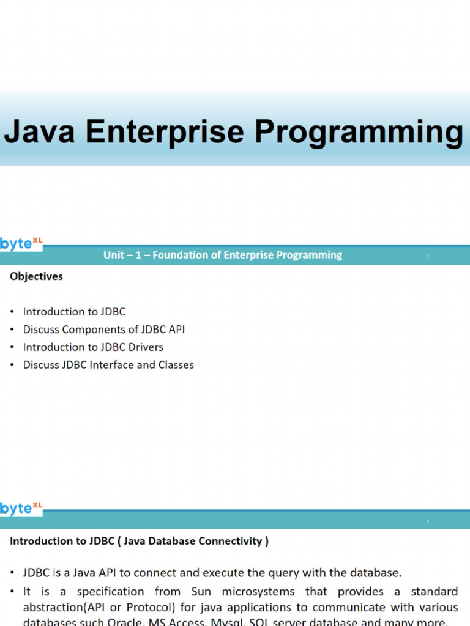The width and height of the screenshot is (470, 626).
Task: Select the Introduction to JDBC Drivers line
Action: [93, 347]
